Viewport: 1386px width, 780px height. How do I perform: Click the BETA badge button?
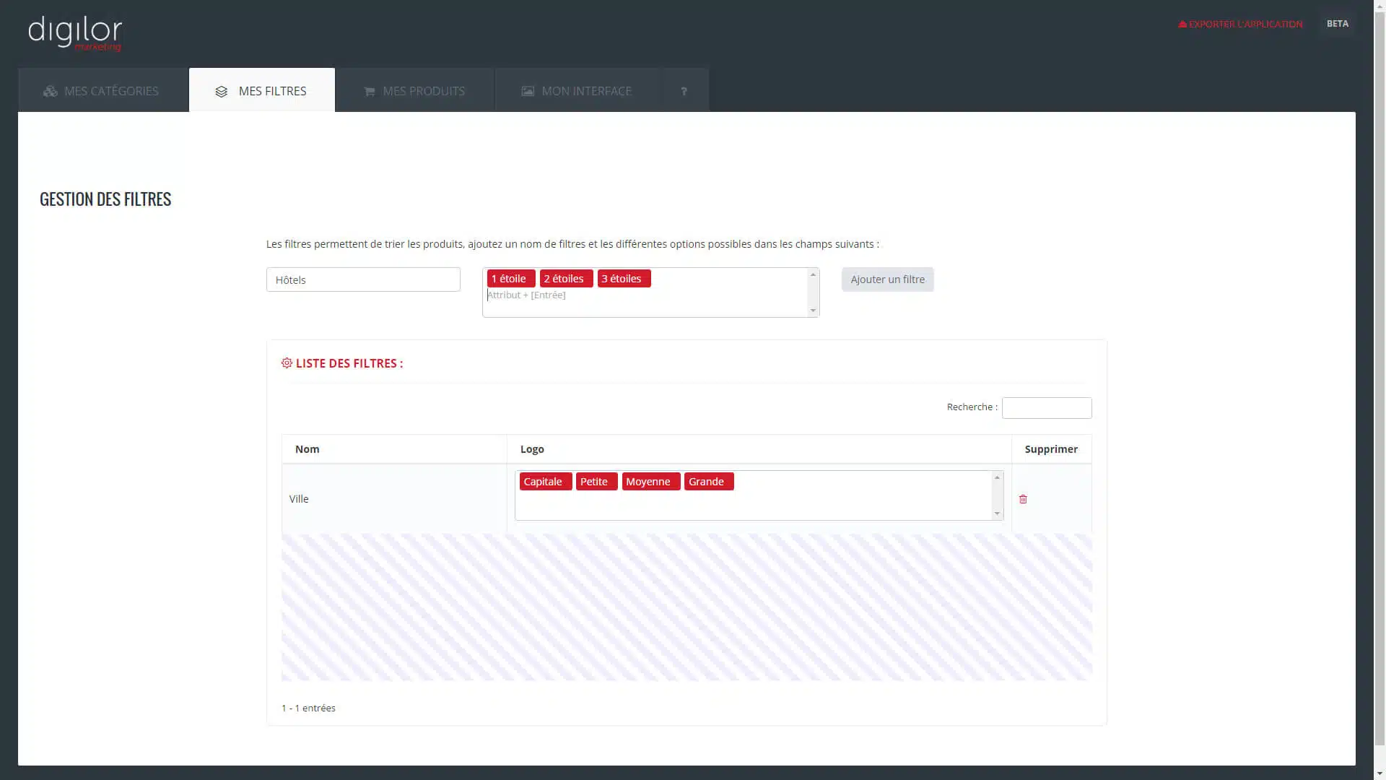point(1337,24)
